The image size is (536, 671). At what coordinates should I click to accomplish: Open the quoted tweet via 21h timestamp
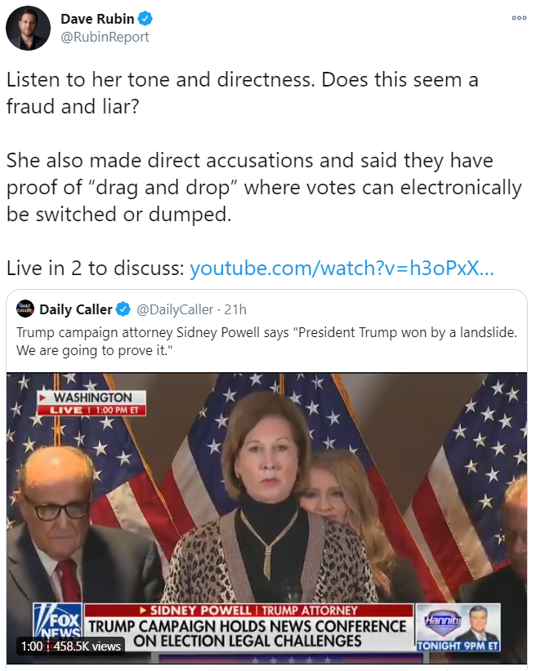click(x=234, y=309)
